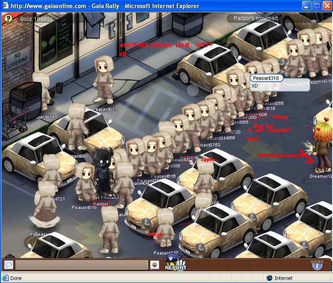Click the Done status bar text
The image size is (333, 283).
click(x=16, y=278)
